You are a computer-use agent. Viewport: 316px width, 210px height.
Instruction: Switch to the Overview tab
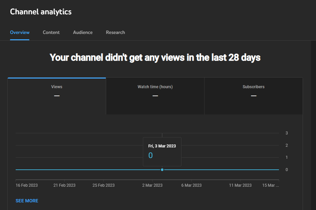20,32
